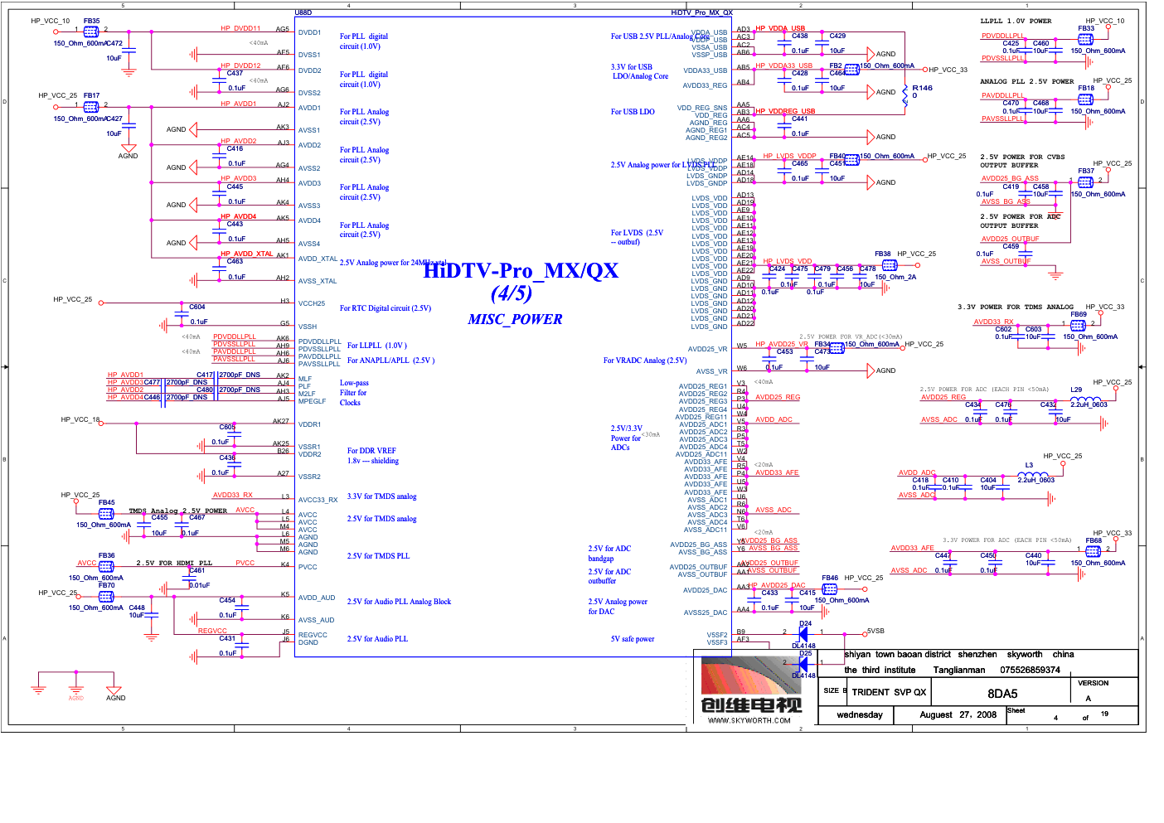Click the 5VSB net label
The width and height of the screenshot is (1164, 823).
pos(875,631)
